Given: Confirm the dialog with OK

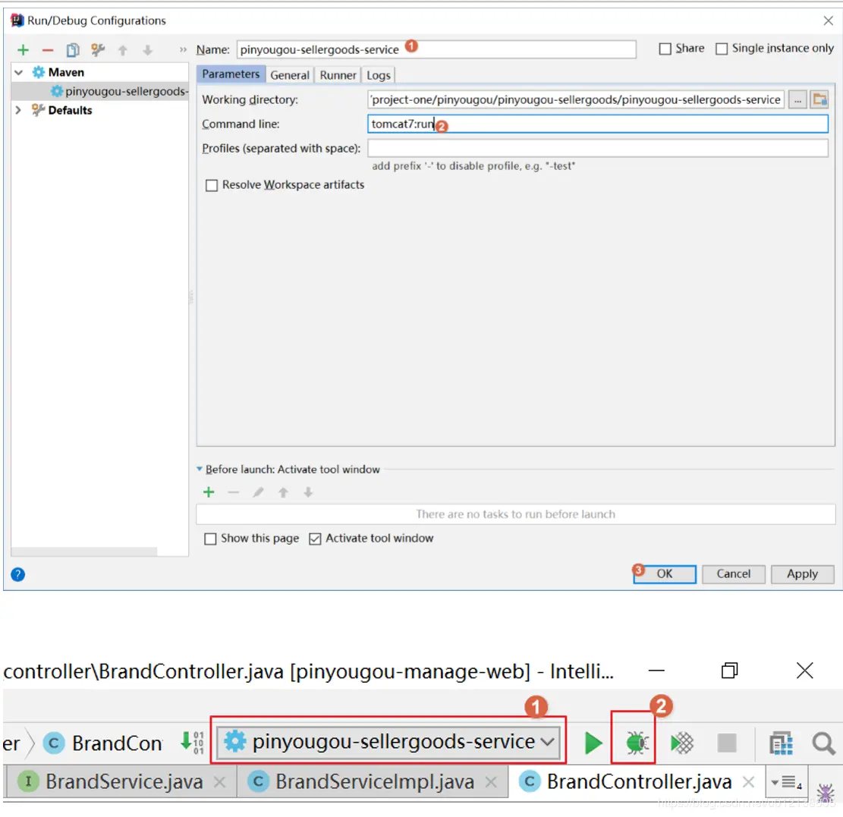Looking at the screenshot, I should click(665, 573).
